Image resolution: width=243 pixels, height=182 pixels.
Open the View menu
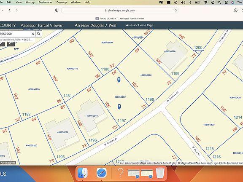[19, 3]
